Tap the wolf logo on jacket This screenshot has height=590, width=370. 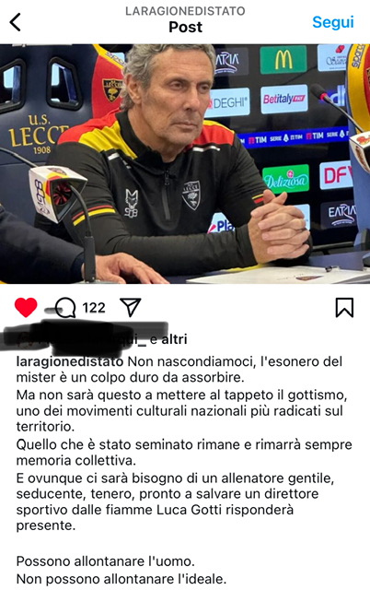[x=132, y=203]
